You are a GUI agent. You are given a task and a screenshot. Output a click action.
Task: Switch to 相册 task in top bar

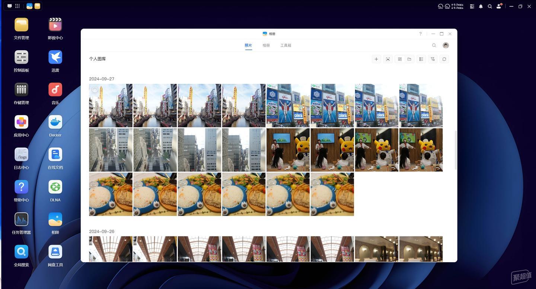[29, 6]
